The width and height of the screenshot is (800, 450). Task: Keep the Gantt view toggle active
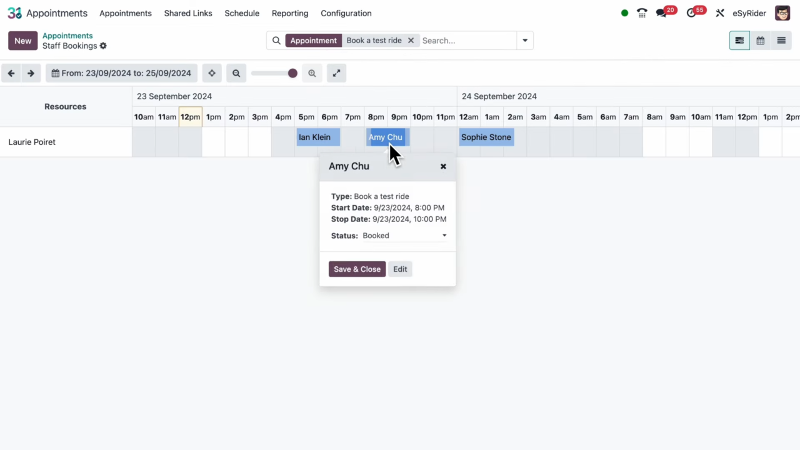739,40
